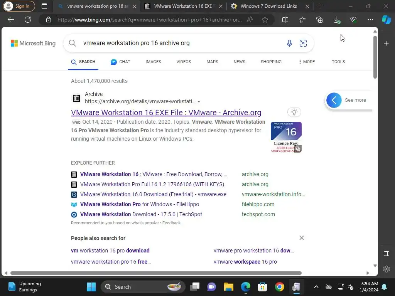The image size is (395, 296).
Task: Open the Downloads icon
Action: 336,20
